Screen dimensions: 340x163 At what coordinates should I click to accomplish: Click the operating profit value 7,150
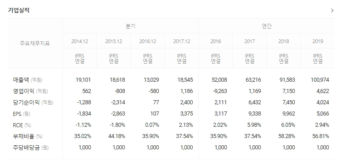(289, 91)
